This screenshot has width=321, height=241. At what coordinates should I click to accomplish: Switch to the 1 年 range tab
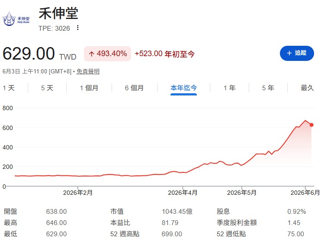click(x=229, y=88)
